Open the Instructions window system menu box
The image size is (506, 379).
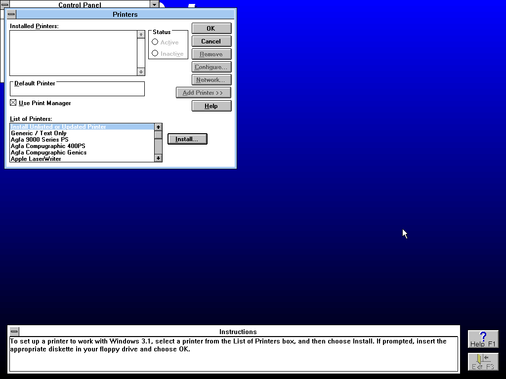click(x=14, y=331)
